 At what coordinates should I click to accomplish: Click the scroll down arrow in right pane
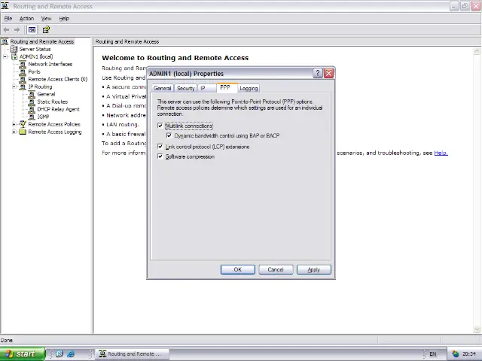pyautogui.click(x=477, y=329)
